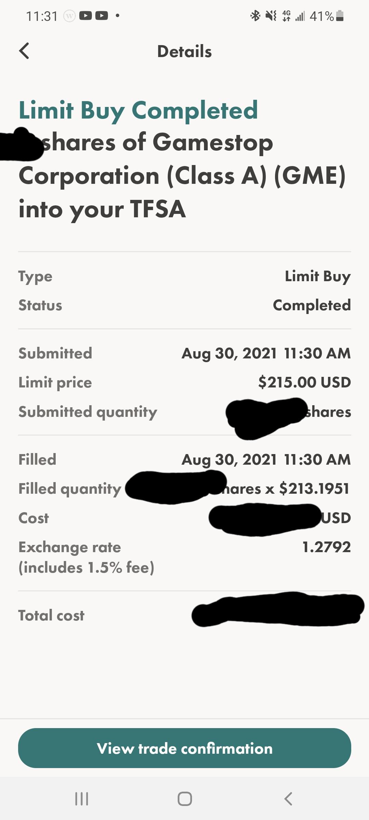Tap the first YouTube notification icon
369x820 pixels.
[86, 16]
